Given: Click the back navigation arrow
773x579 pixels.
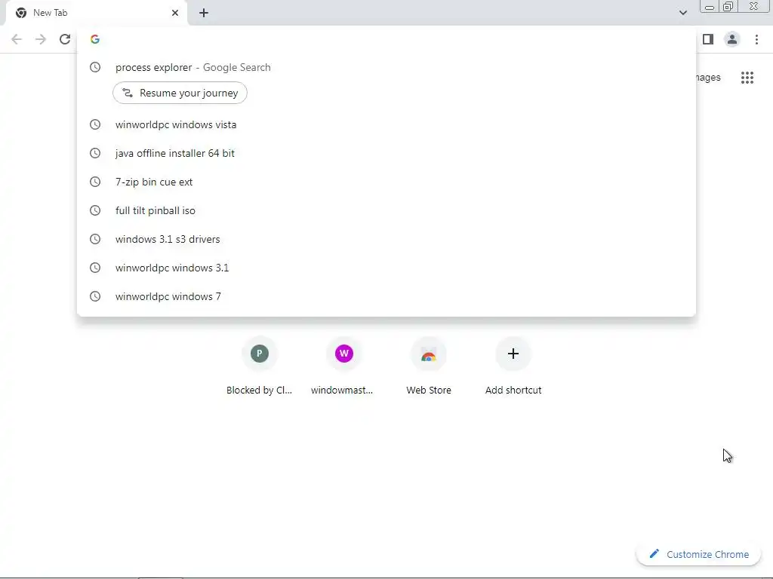Looking at the screenshot, I should pyautogui.click(x=17, y=39).
